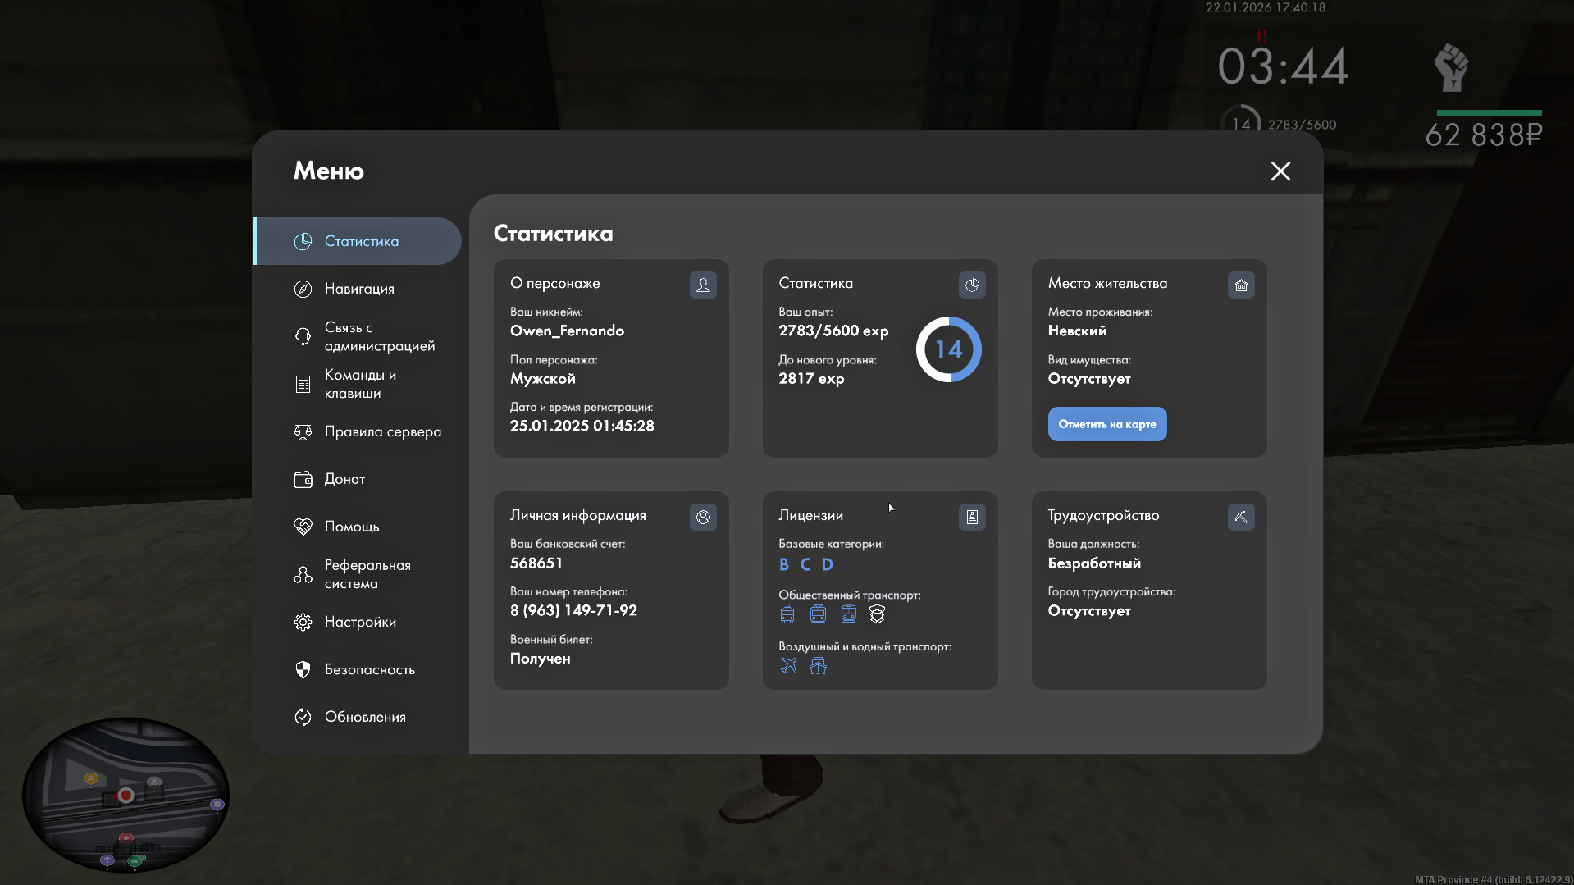Click the document icon in Лицензии card
Screen dimensions: 1574x885
pos(972,517)
